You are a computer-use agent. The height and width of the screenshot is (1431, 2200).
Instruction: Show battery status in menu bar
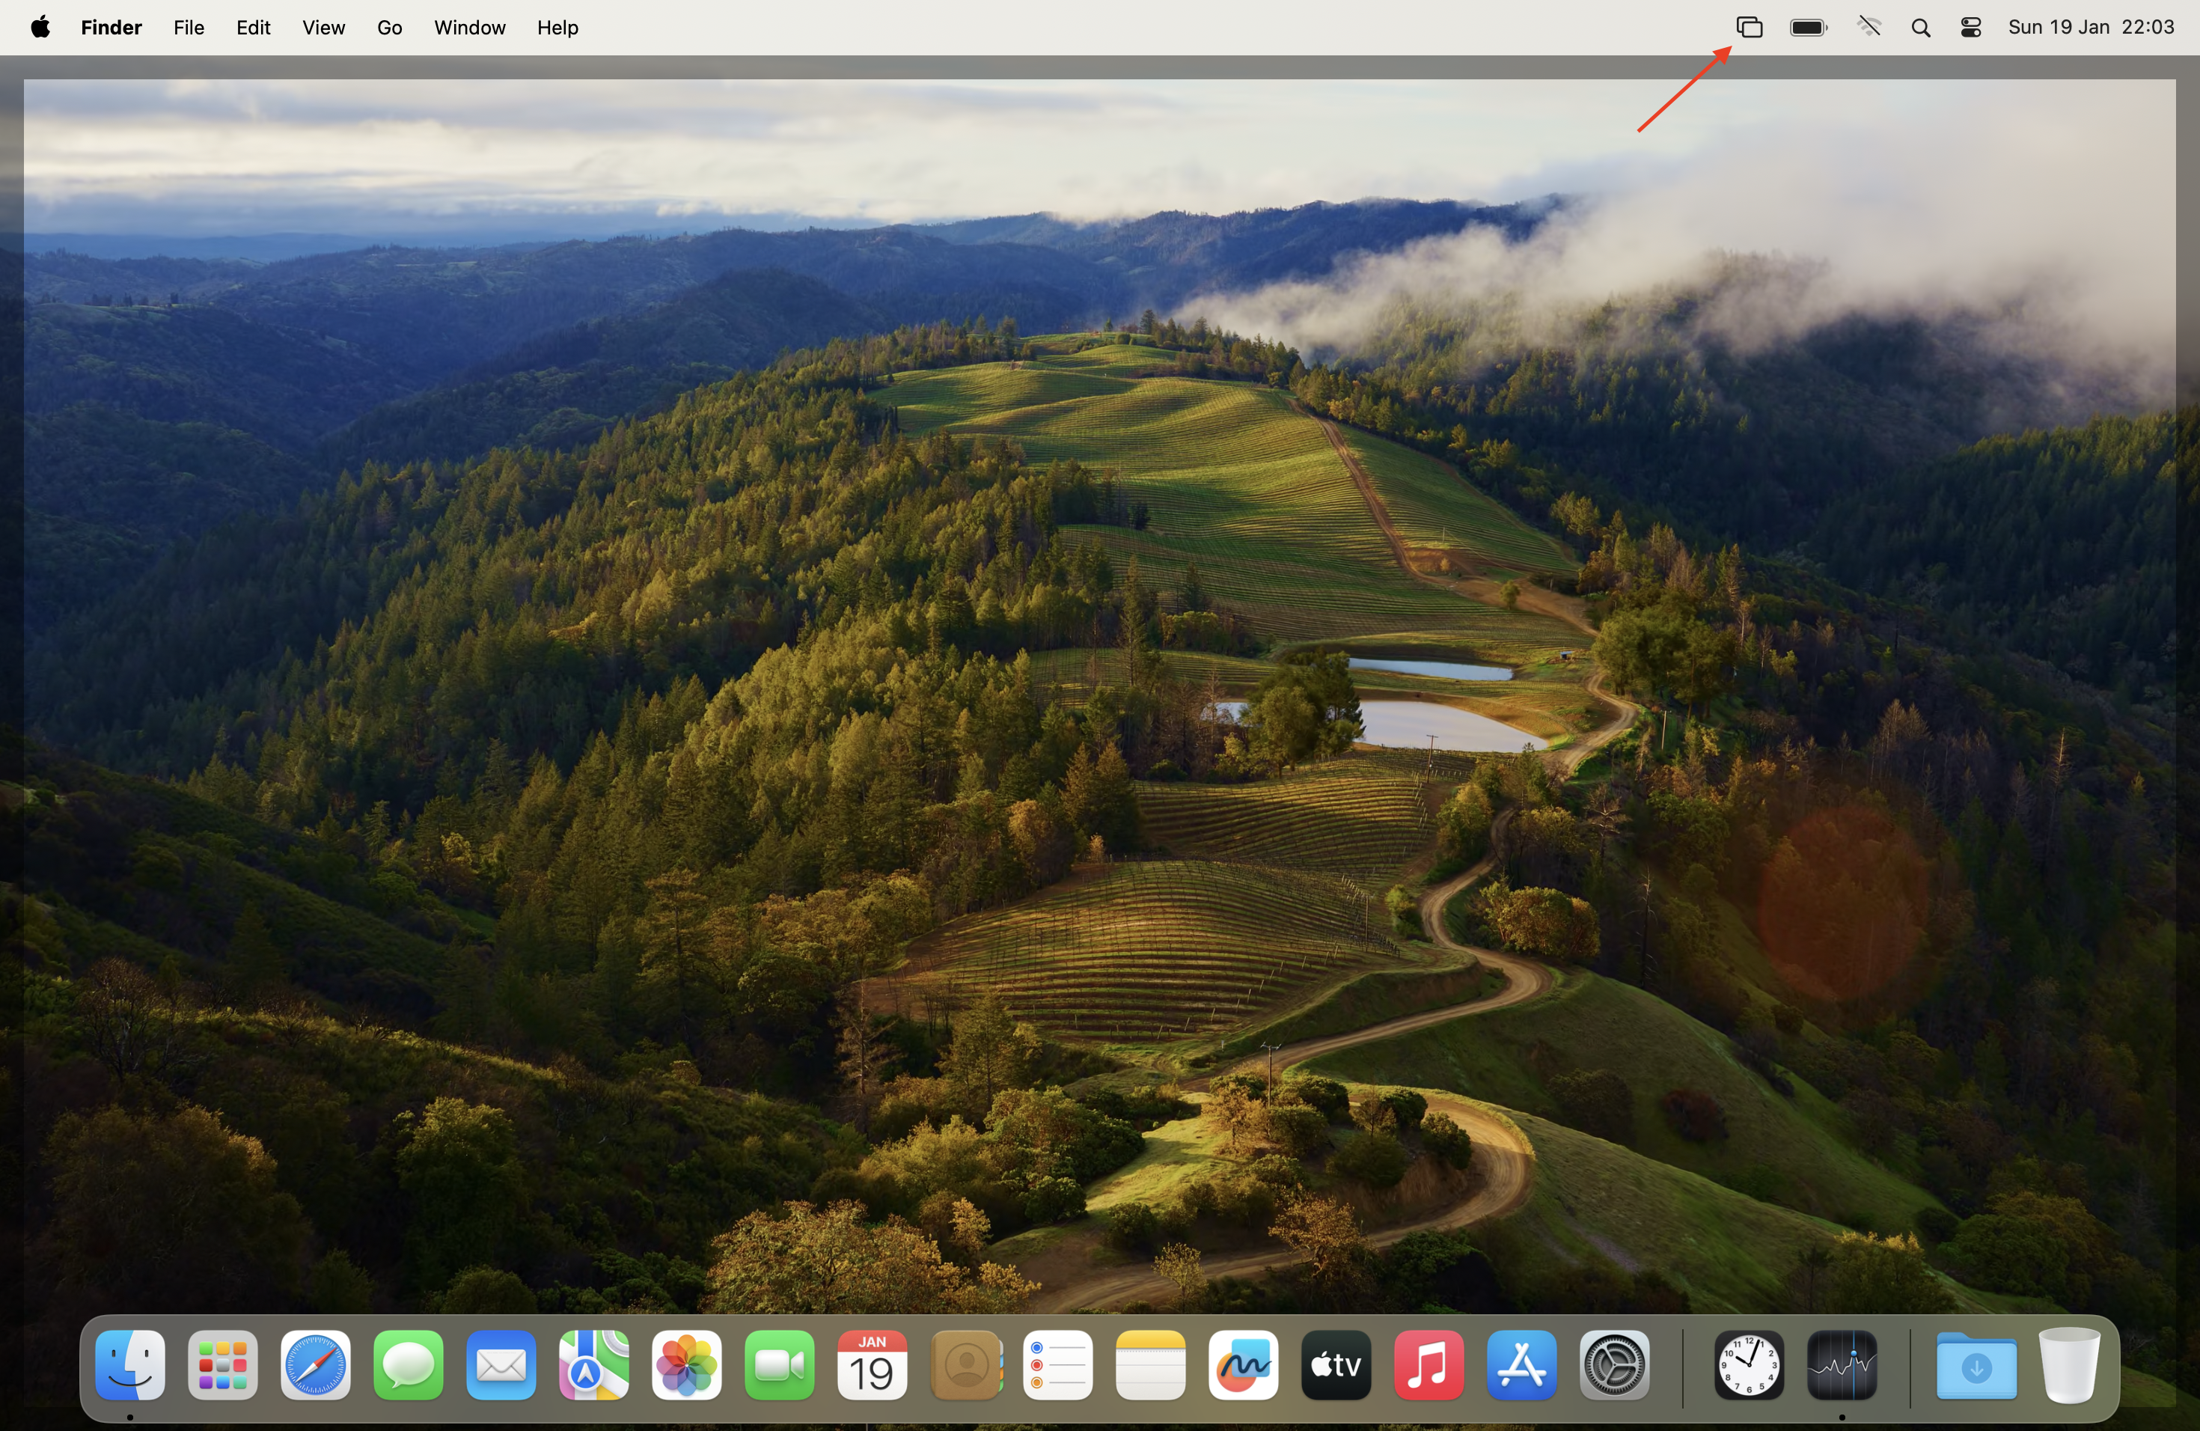click(x=1809, y=28)
